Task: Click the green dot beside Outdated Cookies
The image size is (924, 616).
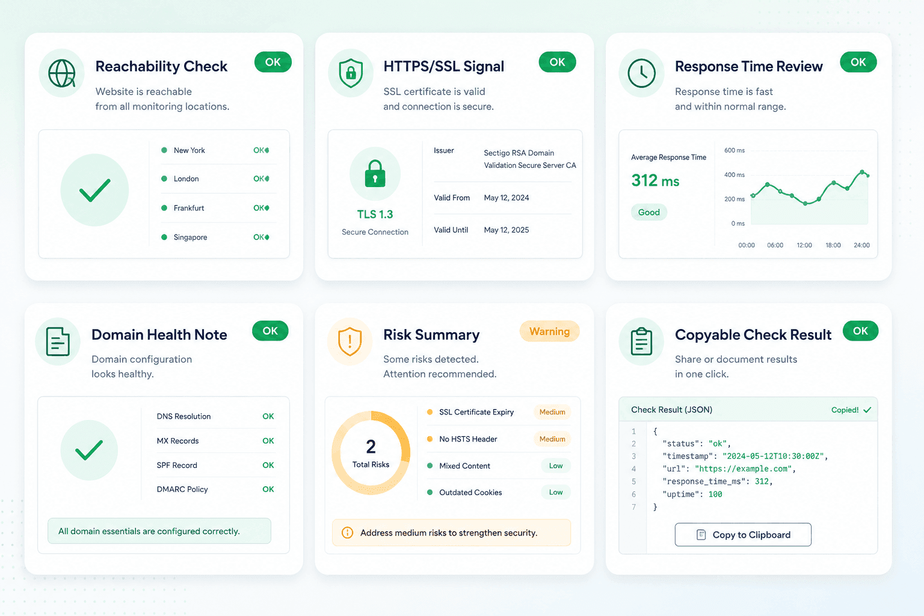Action: [430, 492]
